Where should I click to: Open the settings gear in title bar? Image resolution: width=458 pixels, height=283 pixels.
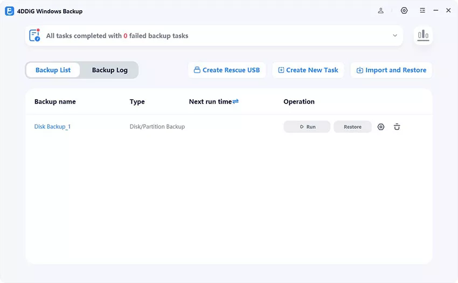404,11
